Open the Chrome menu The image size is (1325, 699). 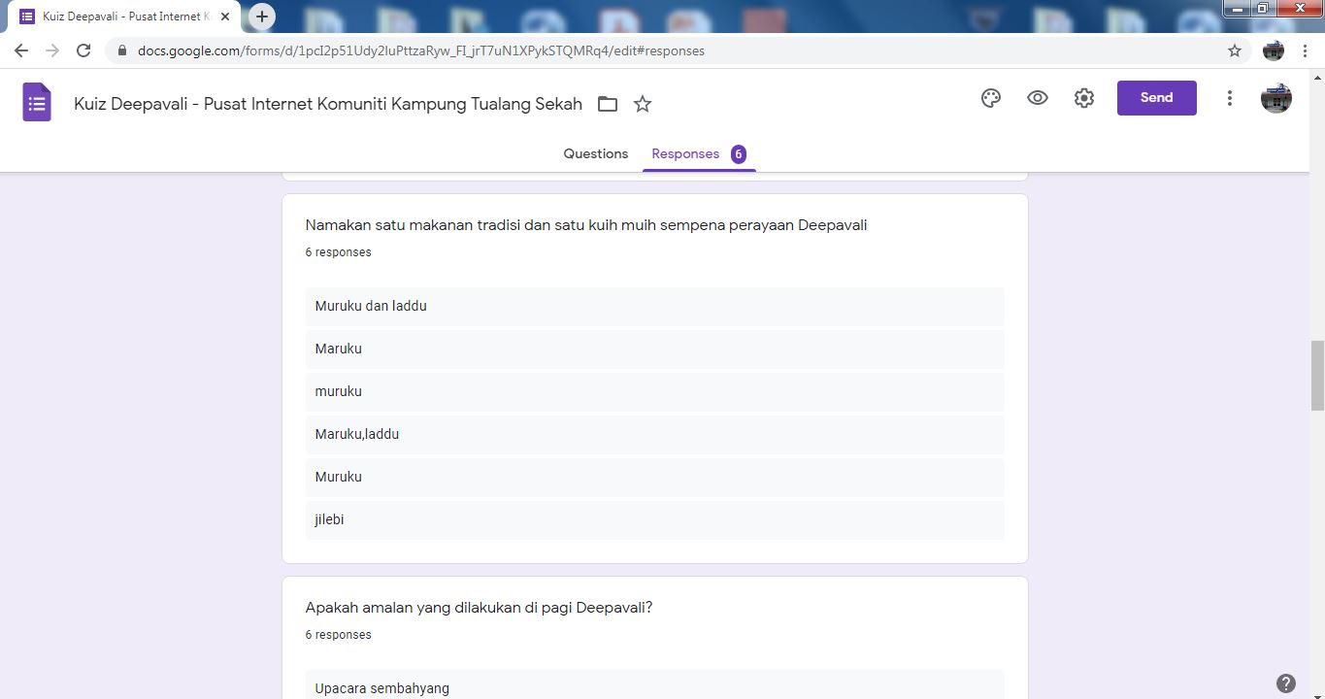(1306, 50)
